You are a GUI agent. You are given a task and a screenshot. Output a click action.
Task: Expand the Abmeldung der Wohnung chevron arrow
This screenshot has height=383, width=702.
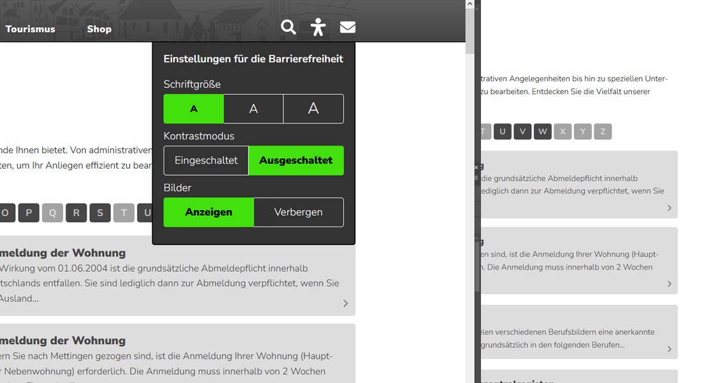pos(345,303)
